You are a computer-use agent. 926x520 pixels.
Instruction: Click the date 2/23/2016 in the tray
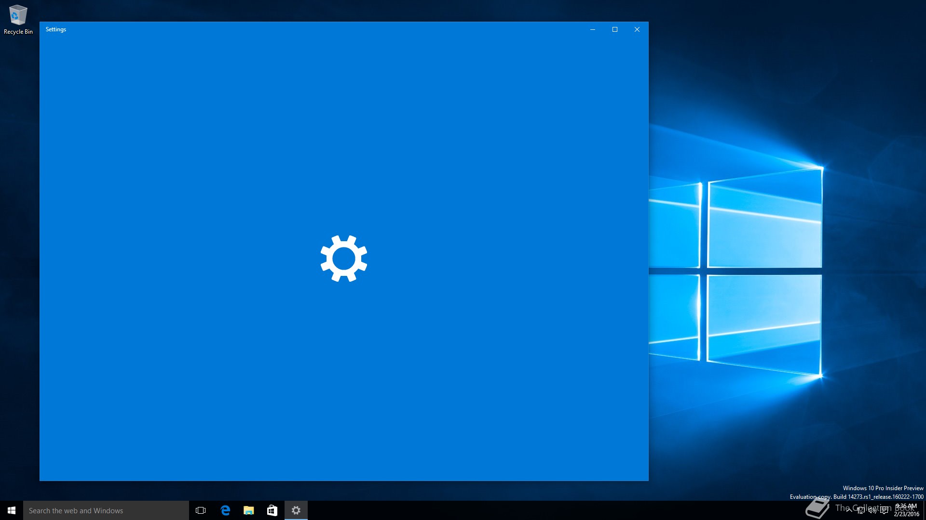click(907, 514)
